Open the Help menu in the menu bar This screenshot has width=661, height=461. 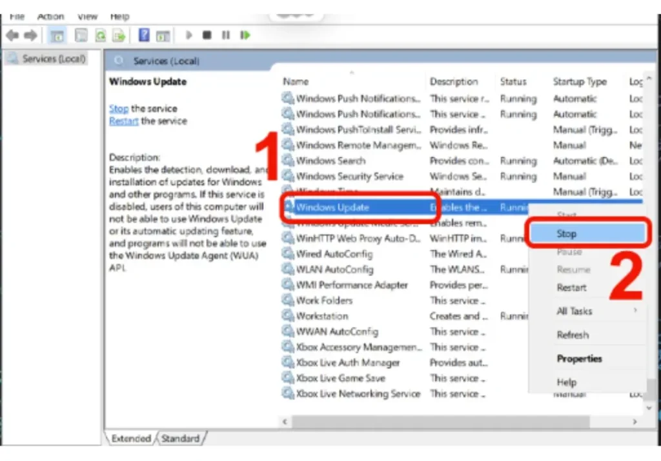(x=119, y=17)
